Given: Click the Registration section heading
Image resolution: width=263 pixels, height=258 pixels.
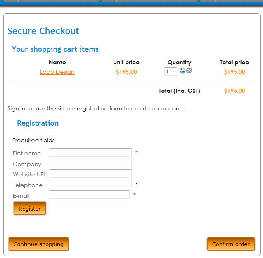Looking at the screenshot, I should [x=38, y=123].
